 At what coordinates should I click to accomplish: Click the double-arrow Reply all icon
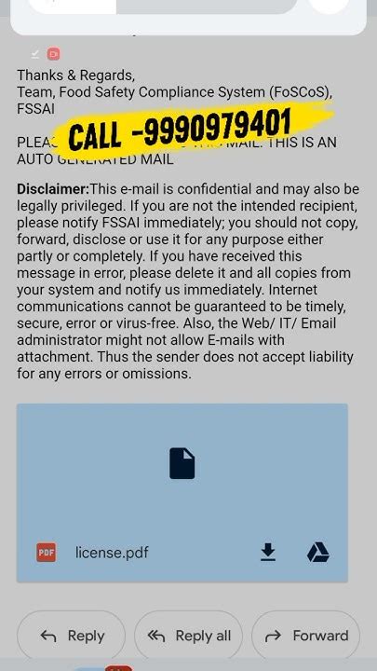click(x=156, y=637)
